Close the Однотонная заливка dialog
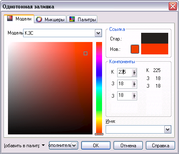 (x=173, y=6)
